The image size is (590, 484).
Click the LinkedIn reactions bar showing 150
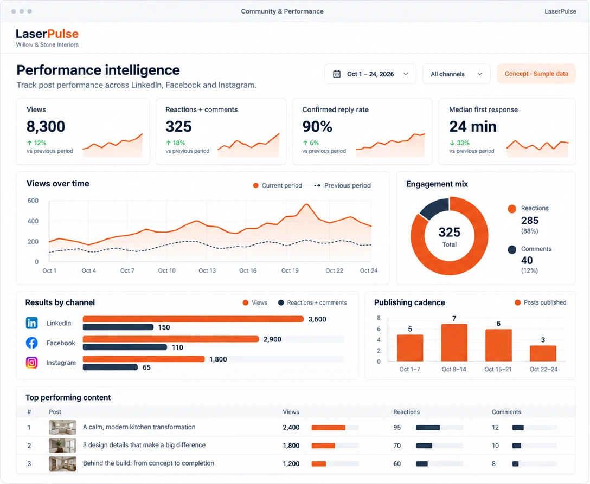click(118, 327)
